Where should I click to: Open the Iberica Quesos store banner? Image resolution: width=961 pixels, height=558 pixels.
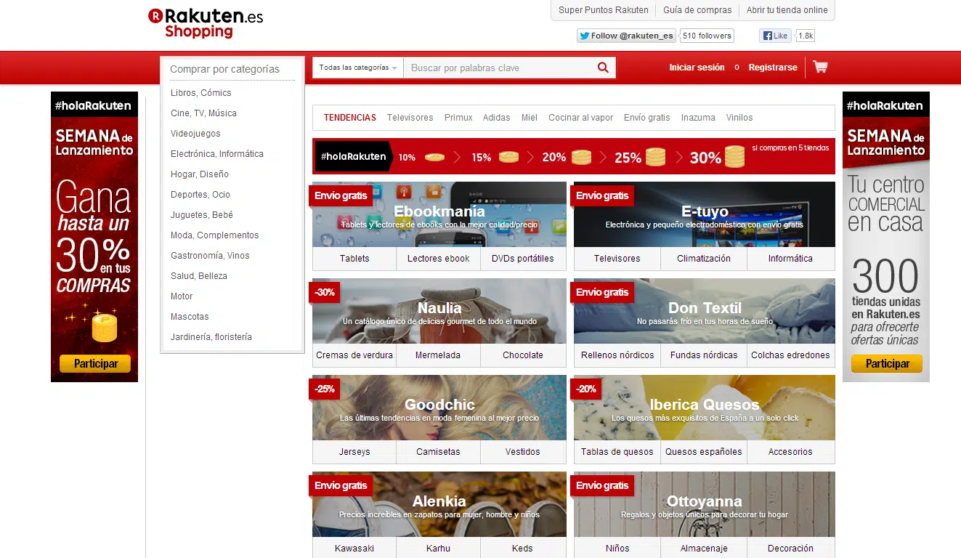coord(705,408)
